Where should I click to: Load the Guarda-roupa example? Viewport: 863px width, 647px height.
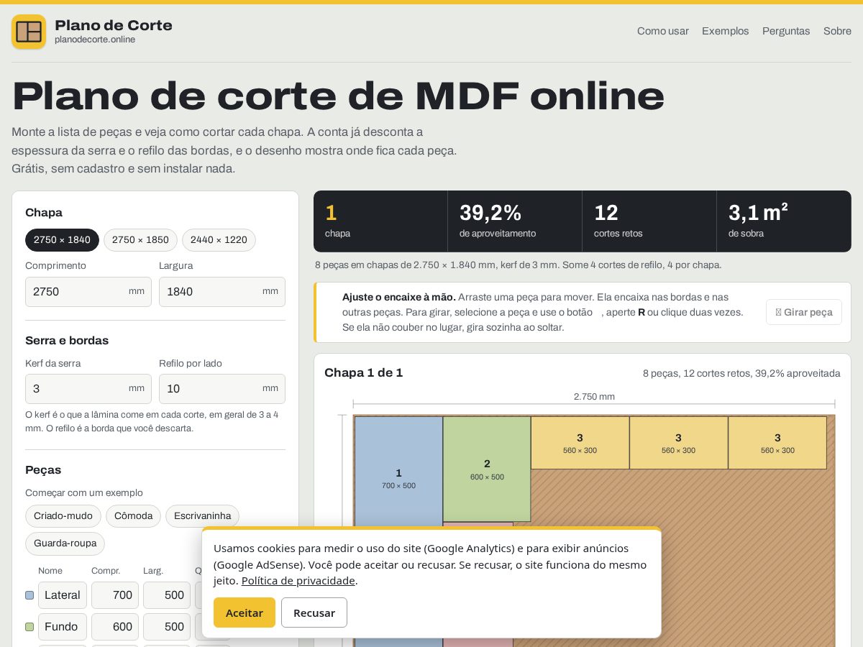pos(65,543)
